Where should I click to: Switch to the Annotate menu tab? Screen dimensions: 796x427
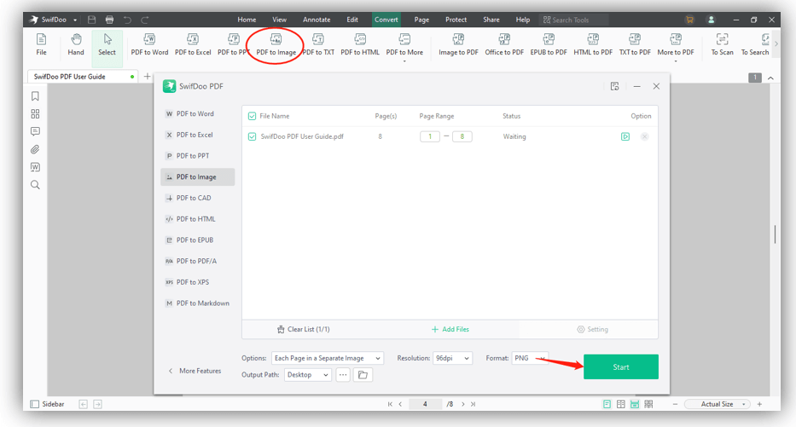tap(317, 20)
